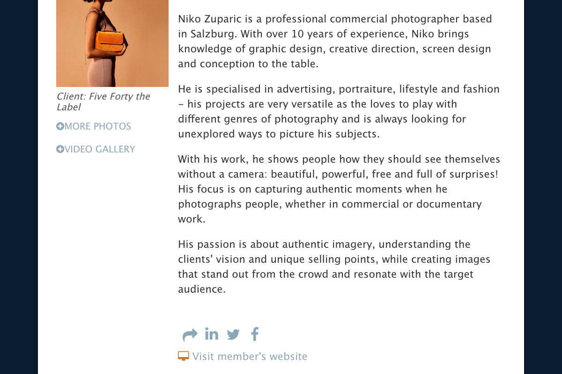Screen dimensions: 562x374
Task: Expand the VIDEO GALLERY section
Action: 99,149
